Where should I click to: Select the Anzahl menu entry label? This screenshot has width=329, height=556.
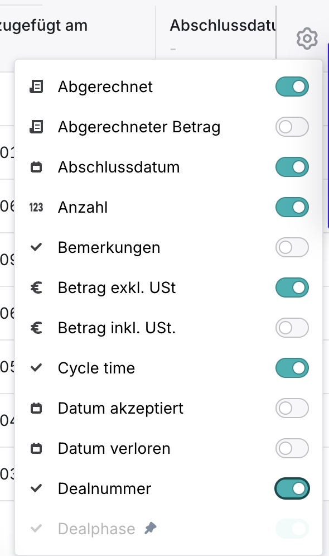click(x=83, y=207)
